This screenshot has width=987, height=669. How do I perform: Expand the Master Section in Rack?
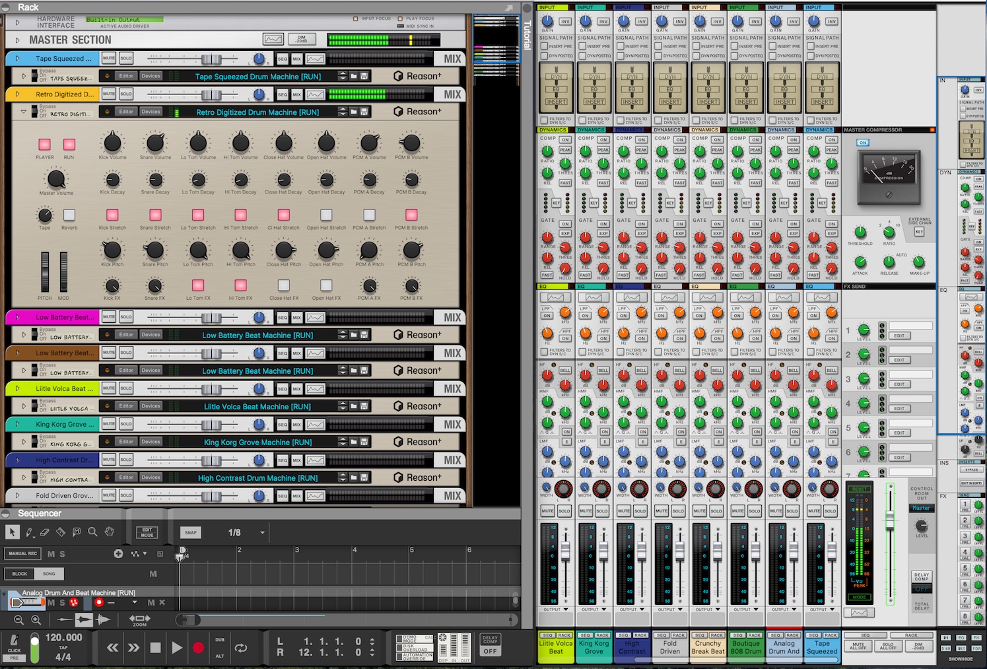(x=18, y=40)
